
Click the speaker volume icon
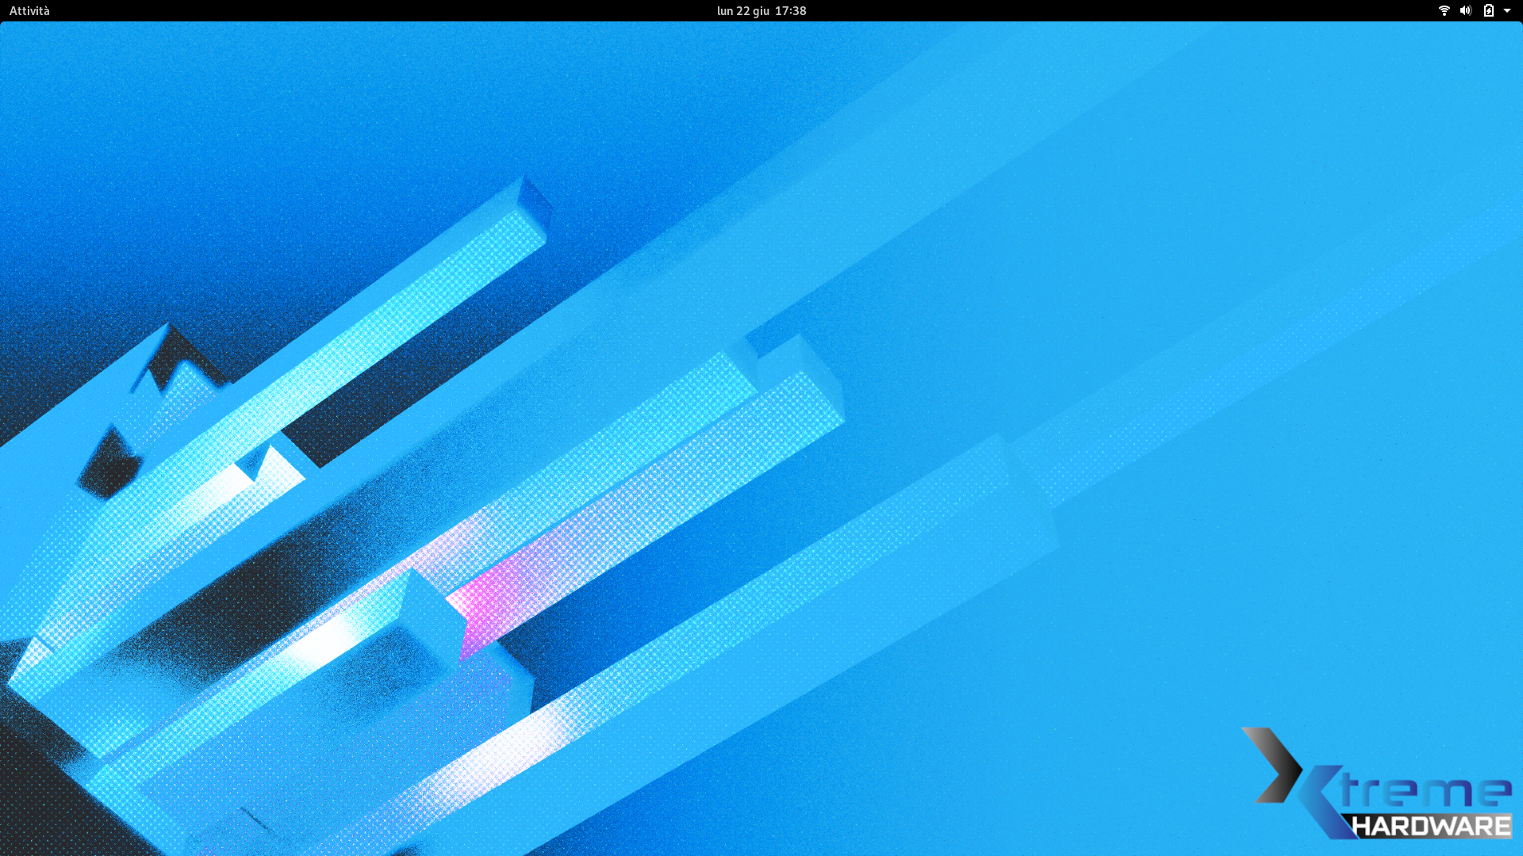(1465, 10)
